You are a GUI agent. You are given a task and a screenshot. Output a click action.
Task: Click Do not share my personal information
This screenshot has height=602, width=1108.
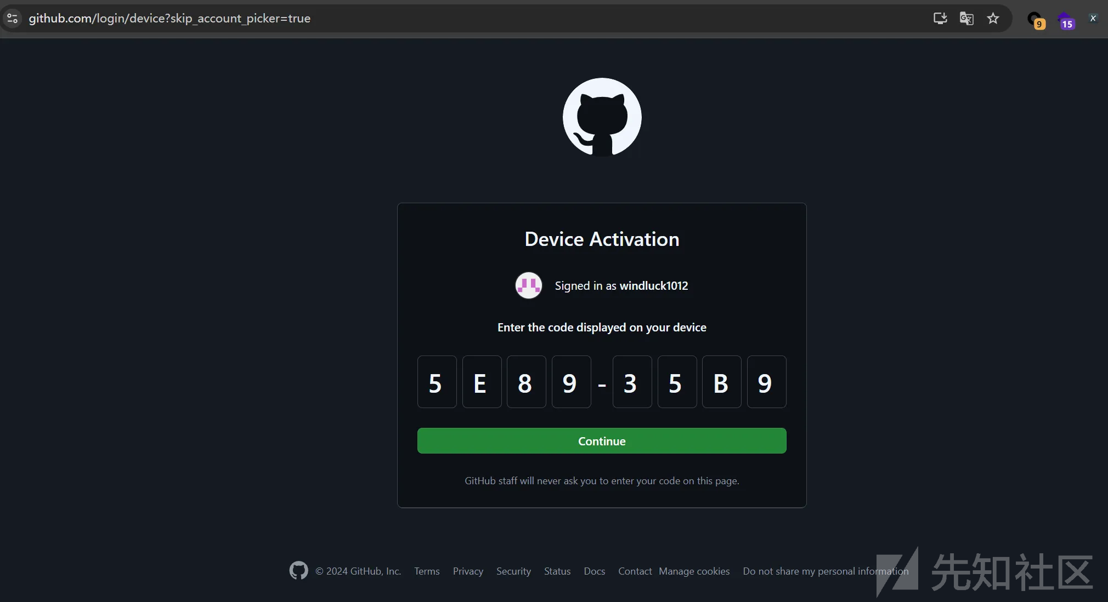point(826,571)
